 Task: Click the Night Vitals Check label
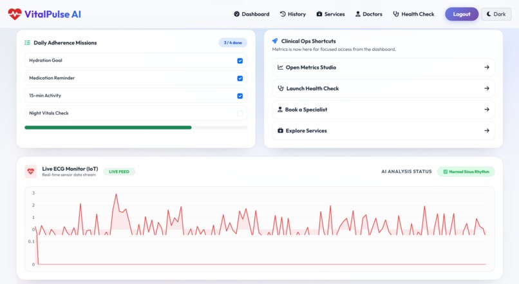[x=49, y=113]
